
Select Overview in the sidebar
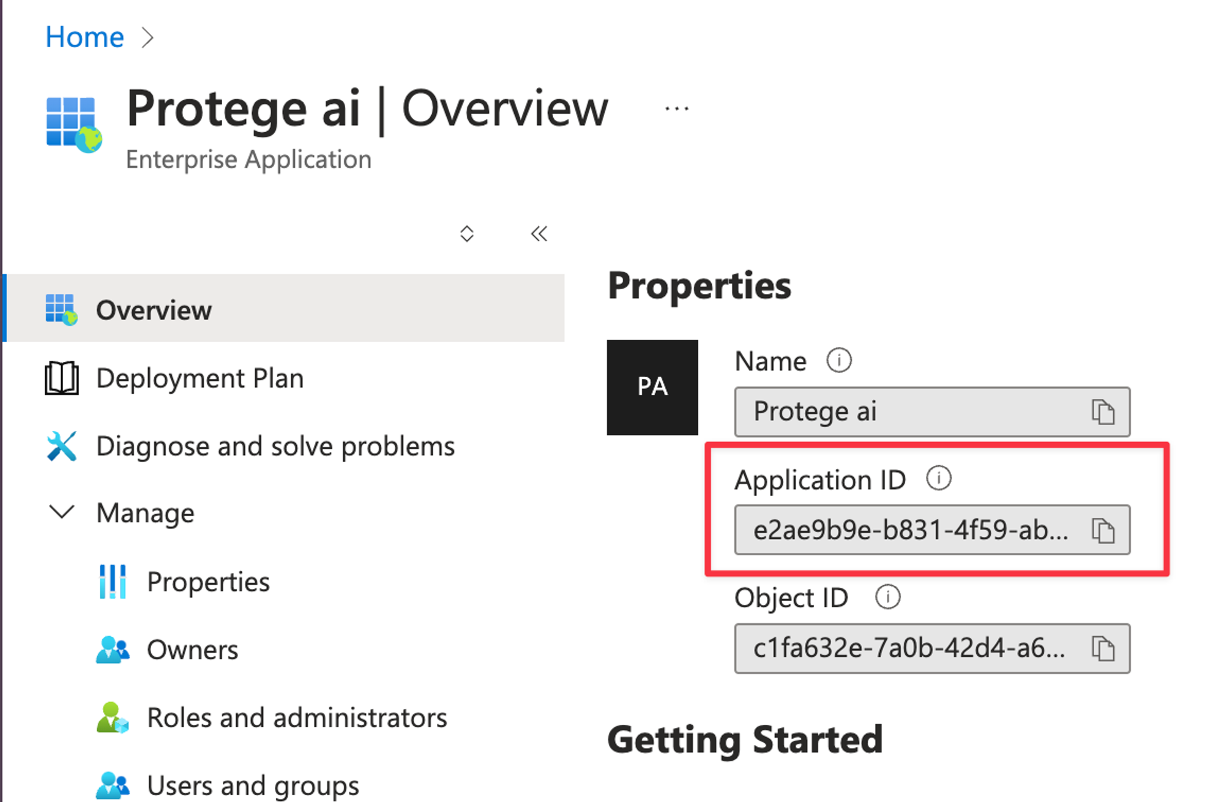click(153, 310)
